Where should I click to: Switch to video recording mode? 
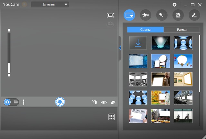tap(15, 102)
